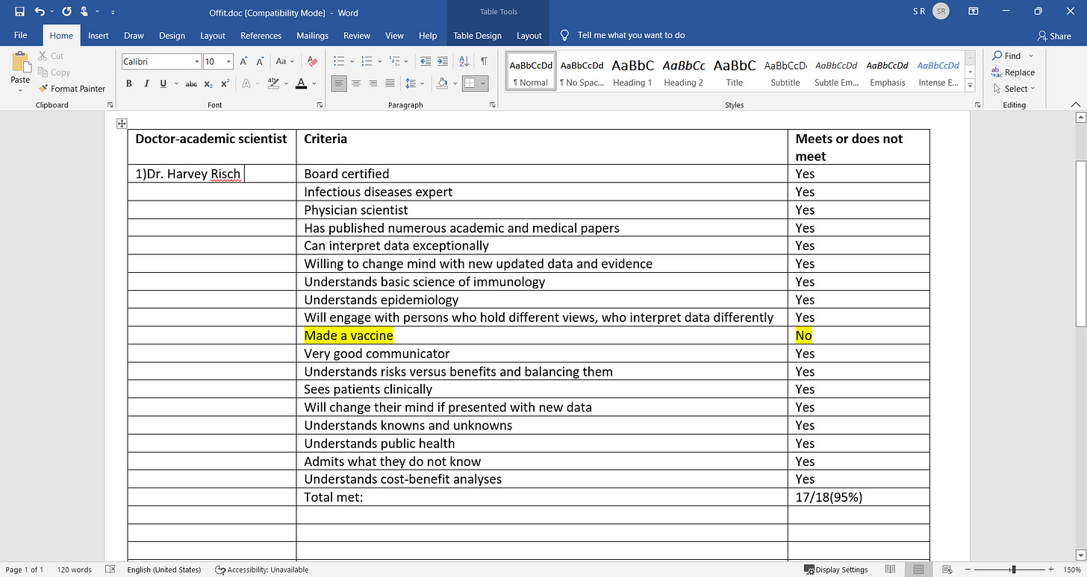Click the table move handle icon

click(x=122, y=124)
